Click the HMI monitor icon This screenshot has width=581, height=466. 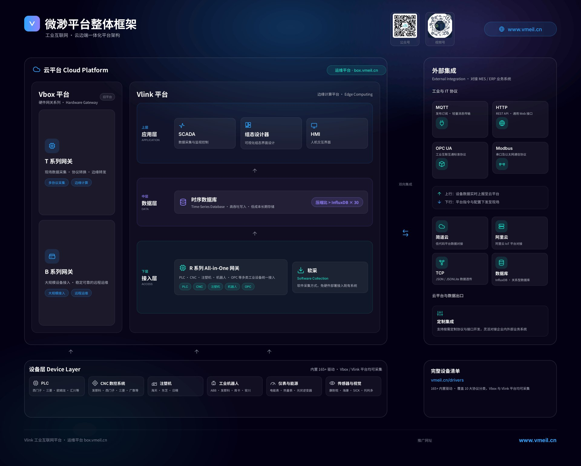(314, 125)
